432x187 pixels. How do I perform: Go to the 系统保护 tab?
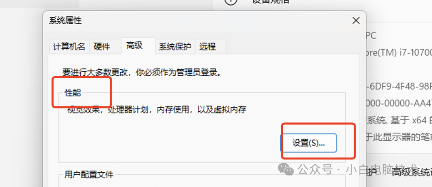point(175,46)
